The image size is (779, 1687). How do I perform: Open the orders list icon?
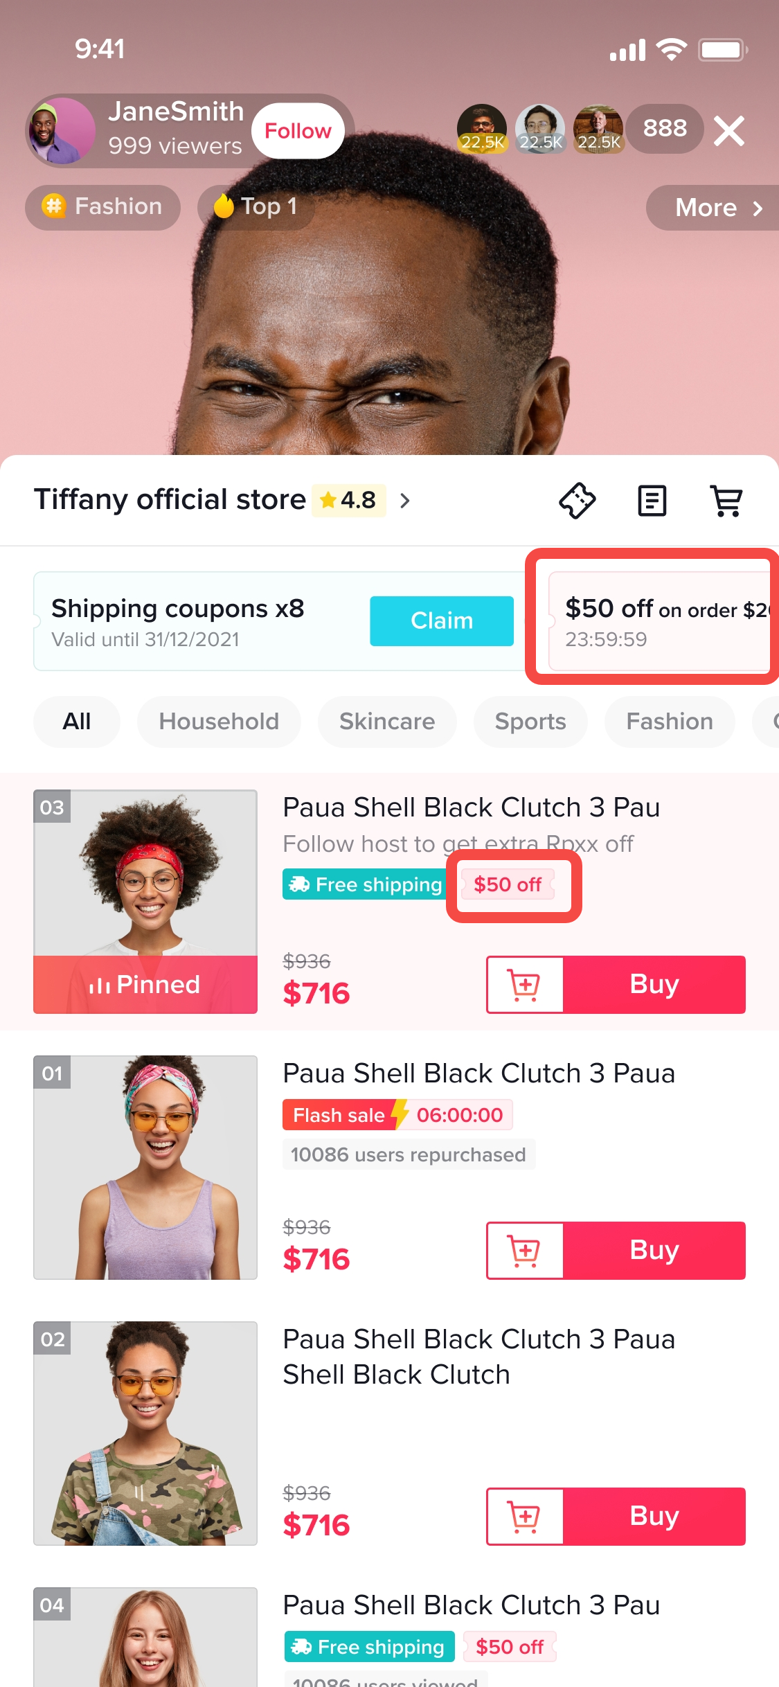click(x=652, y=500)
